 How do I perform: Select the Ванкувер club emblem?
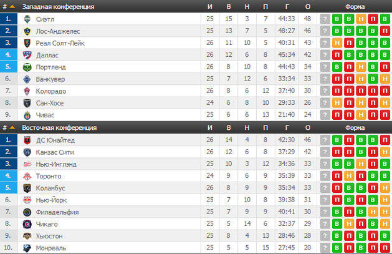click(x=27, y=79)
